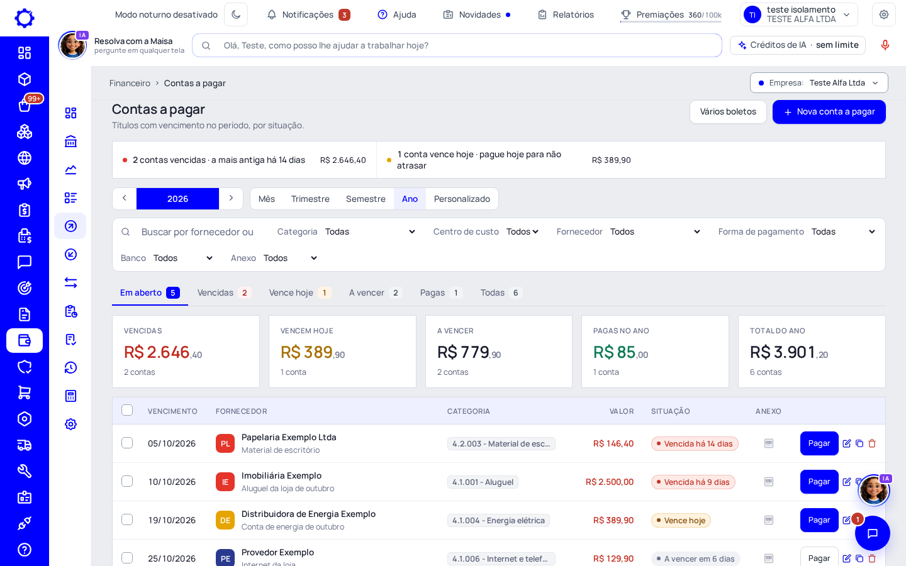Screen dimensions: 906x566
Task: Select the Trimestre period option
Action: (310, 199)
